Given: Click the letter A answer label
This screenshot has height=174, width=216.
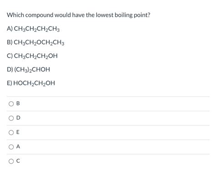Looking at the screenshot, I should (x=18, y=147).
